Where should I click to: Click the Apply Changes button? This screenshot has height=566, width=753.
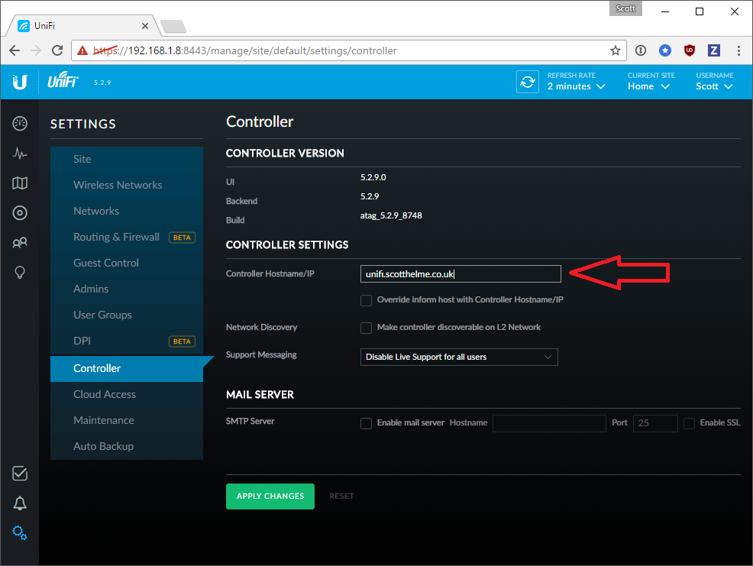point(270,496)
